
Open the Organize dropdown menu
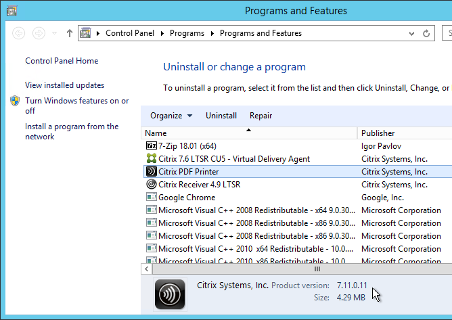click(171, 116)
